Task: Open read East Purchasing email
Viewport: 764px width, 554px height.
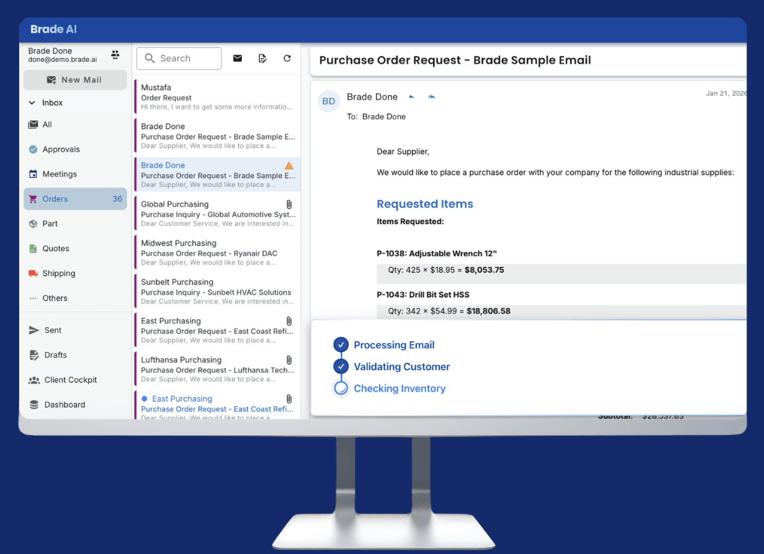Action: pos(217,330)
